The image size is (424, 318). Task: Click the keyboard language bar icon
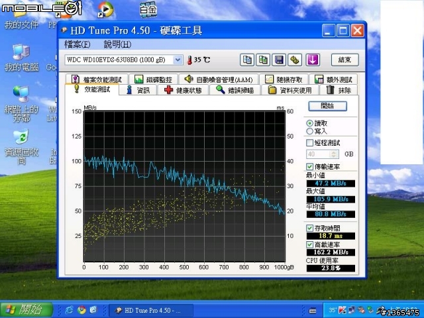[x=312, y=311]
